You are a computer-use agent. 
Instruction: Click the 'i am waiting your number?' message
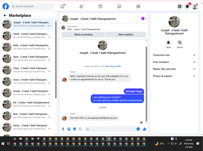coord(117,99)
